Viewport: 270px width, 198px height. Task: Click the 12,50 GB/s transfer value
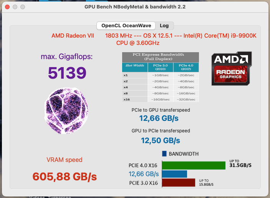(x=161, y=140)
